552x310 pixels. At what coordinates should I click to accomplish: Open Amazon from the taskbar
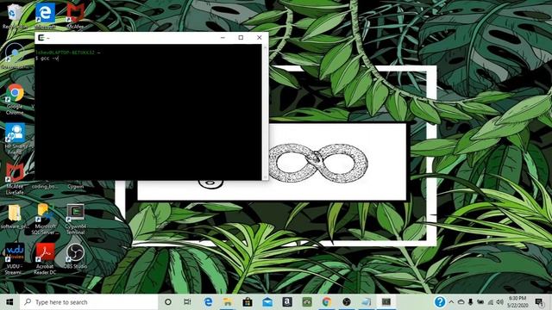tap(287, 302)
